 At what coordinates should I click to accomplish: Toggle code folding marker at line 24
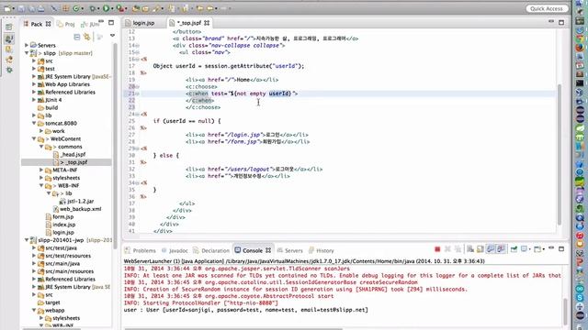[x=137, y=114]
